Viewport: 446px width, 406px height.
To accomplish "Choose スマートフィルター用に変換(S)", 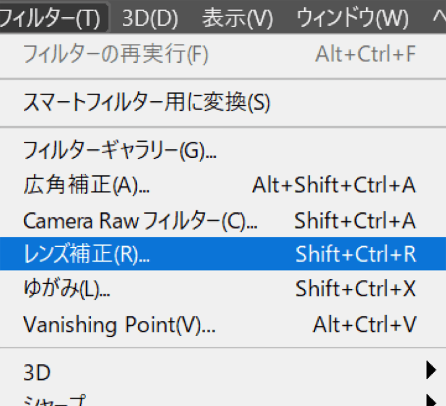I will point(223,102).
